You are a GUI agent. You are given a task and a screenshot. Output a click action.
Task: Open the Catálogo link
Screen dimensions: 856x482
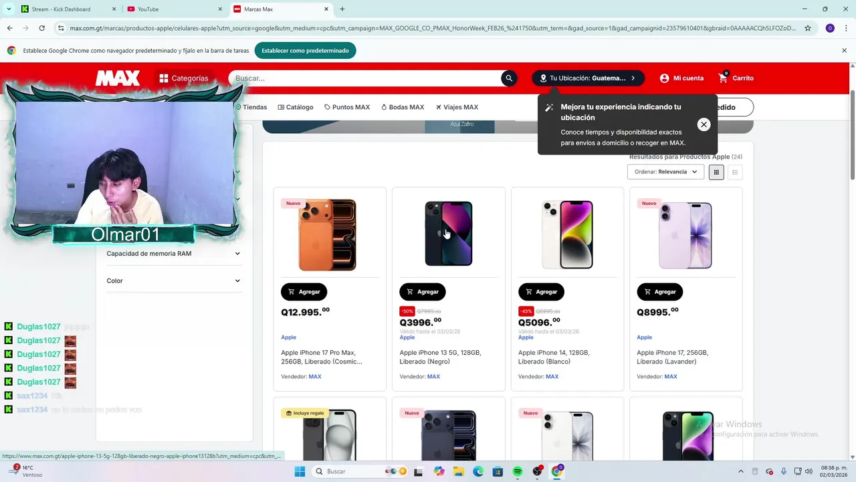pos(296,107)
